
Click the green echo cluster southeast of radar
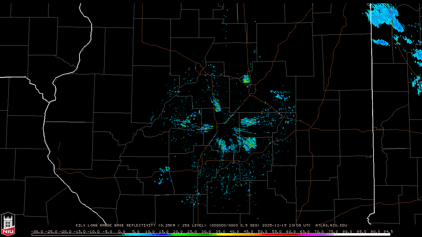click(x=250, y=143)
